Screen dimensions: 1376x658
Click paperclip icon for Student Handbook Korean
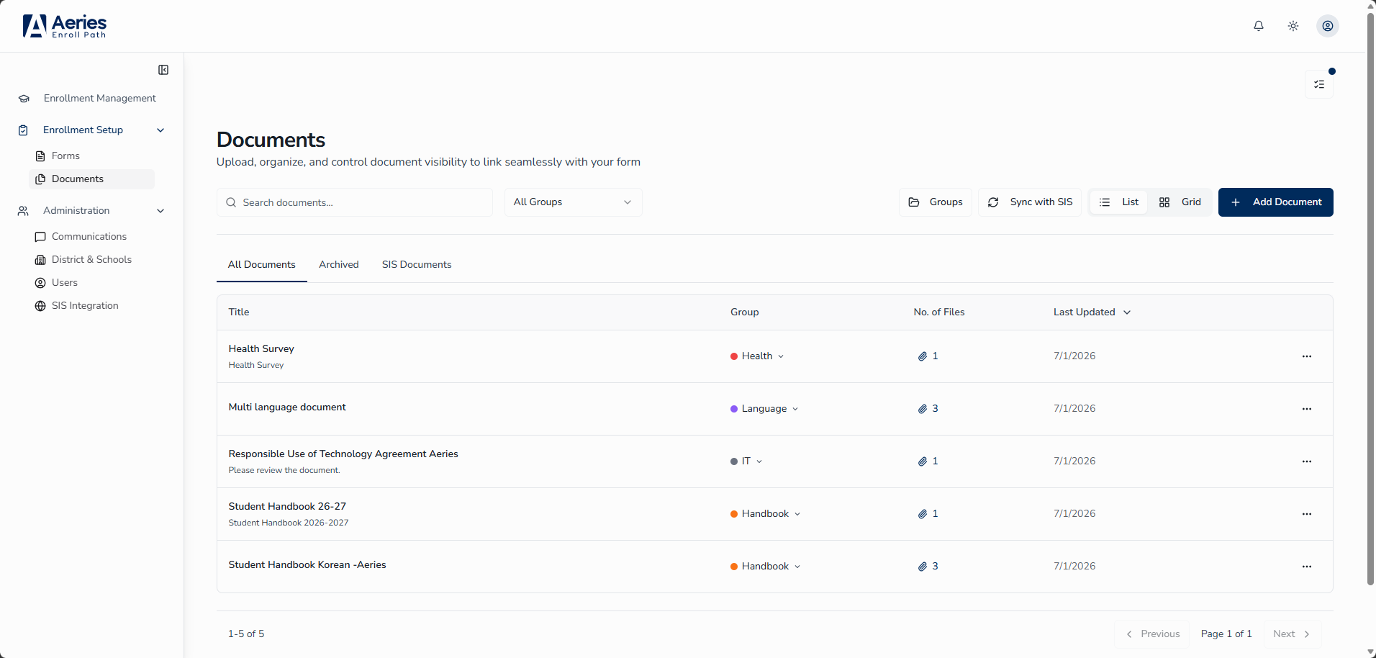[x=922, y=567]
